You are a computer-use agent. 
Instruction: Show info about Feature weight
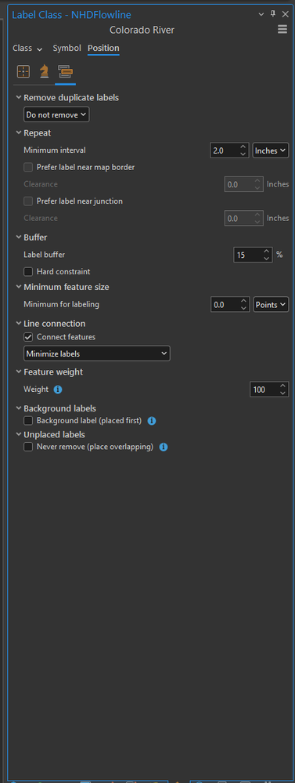coord(58,390)
